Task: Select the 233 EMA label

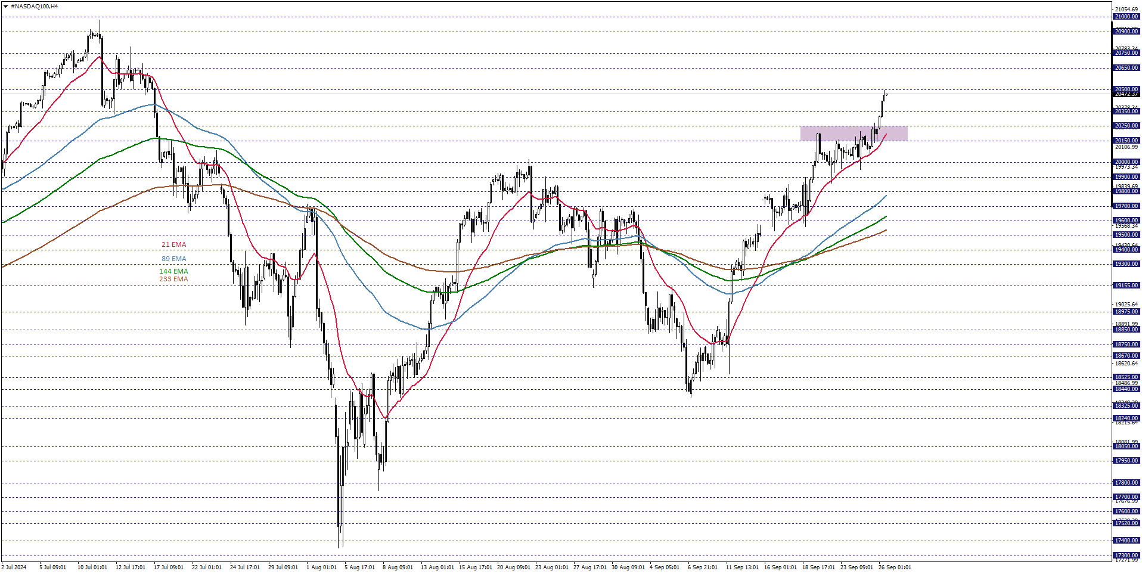Action: (173, 280)
